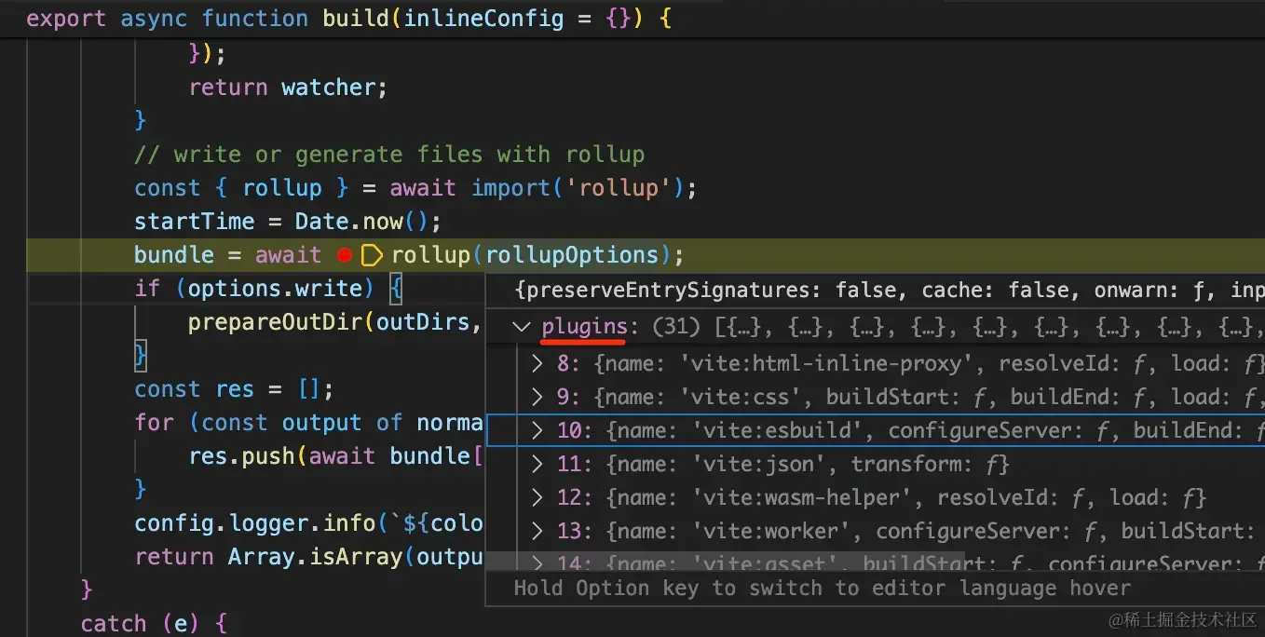The image size is (1265, 637).
Task: Click startTime variable assignment
Action: pos(194,222)
